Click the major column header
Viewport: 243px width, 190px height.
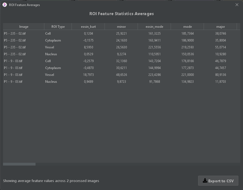click(x=220, y=26)
